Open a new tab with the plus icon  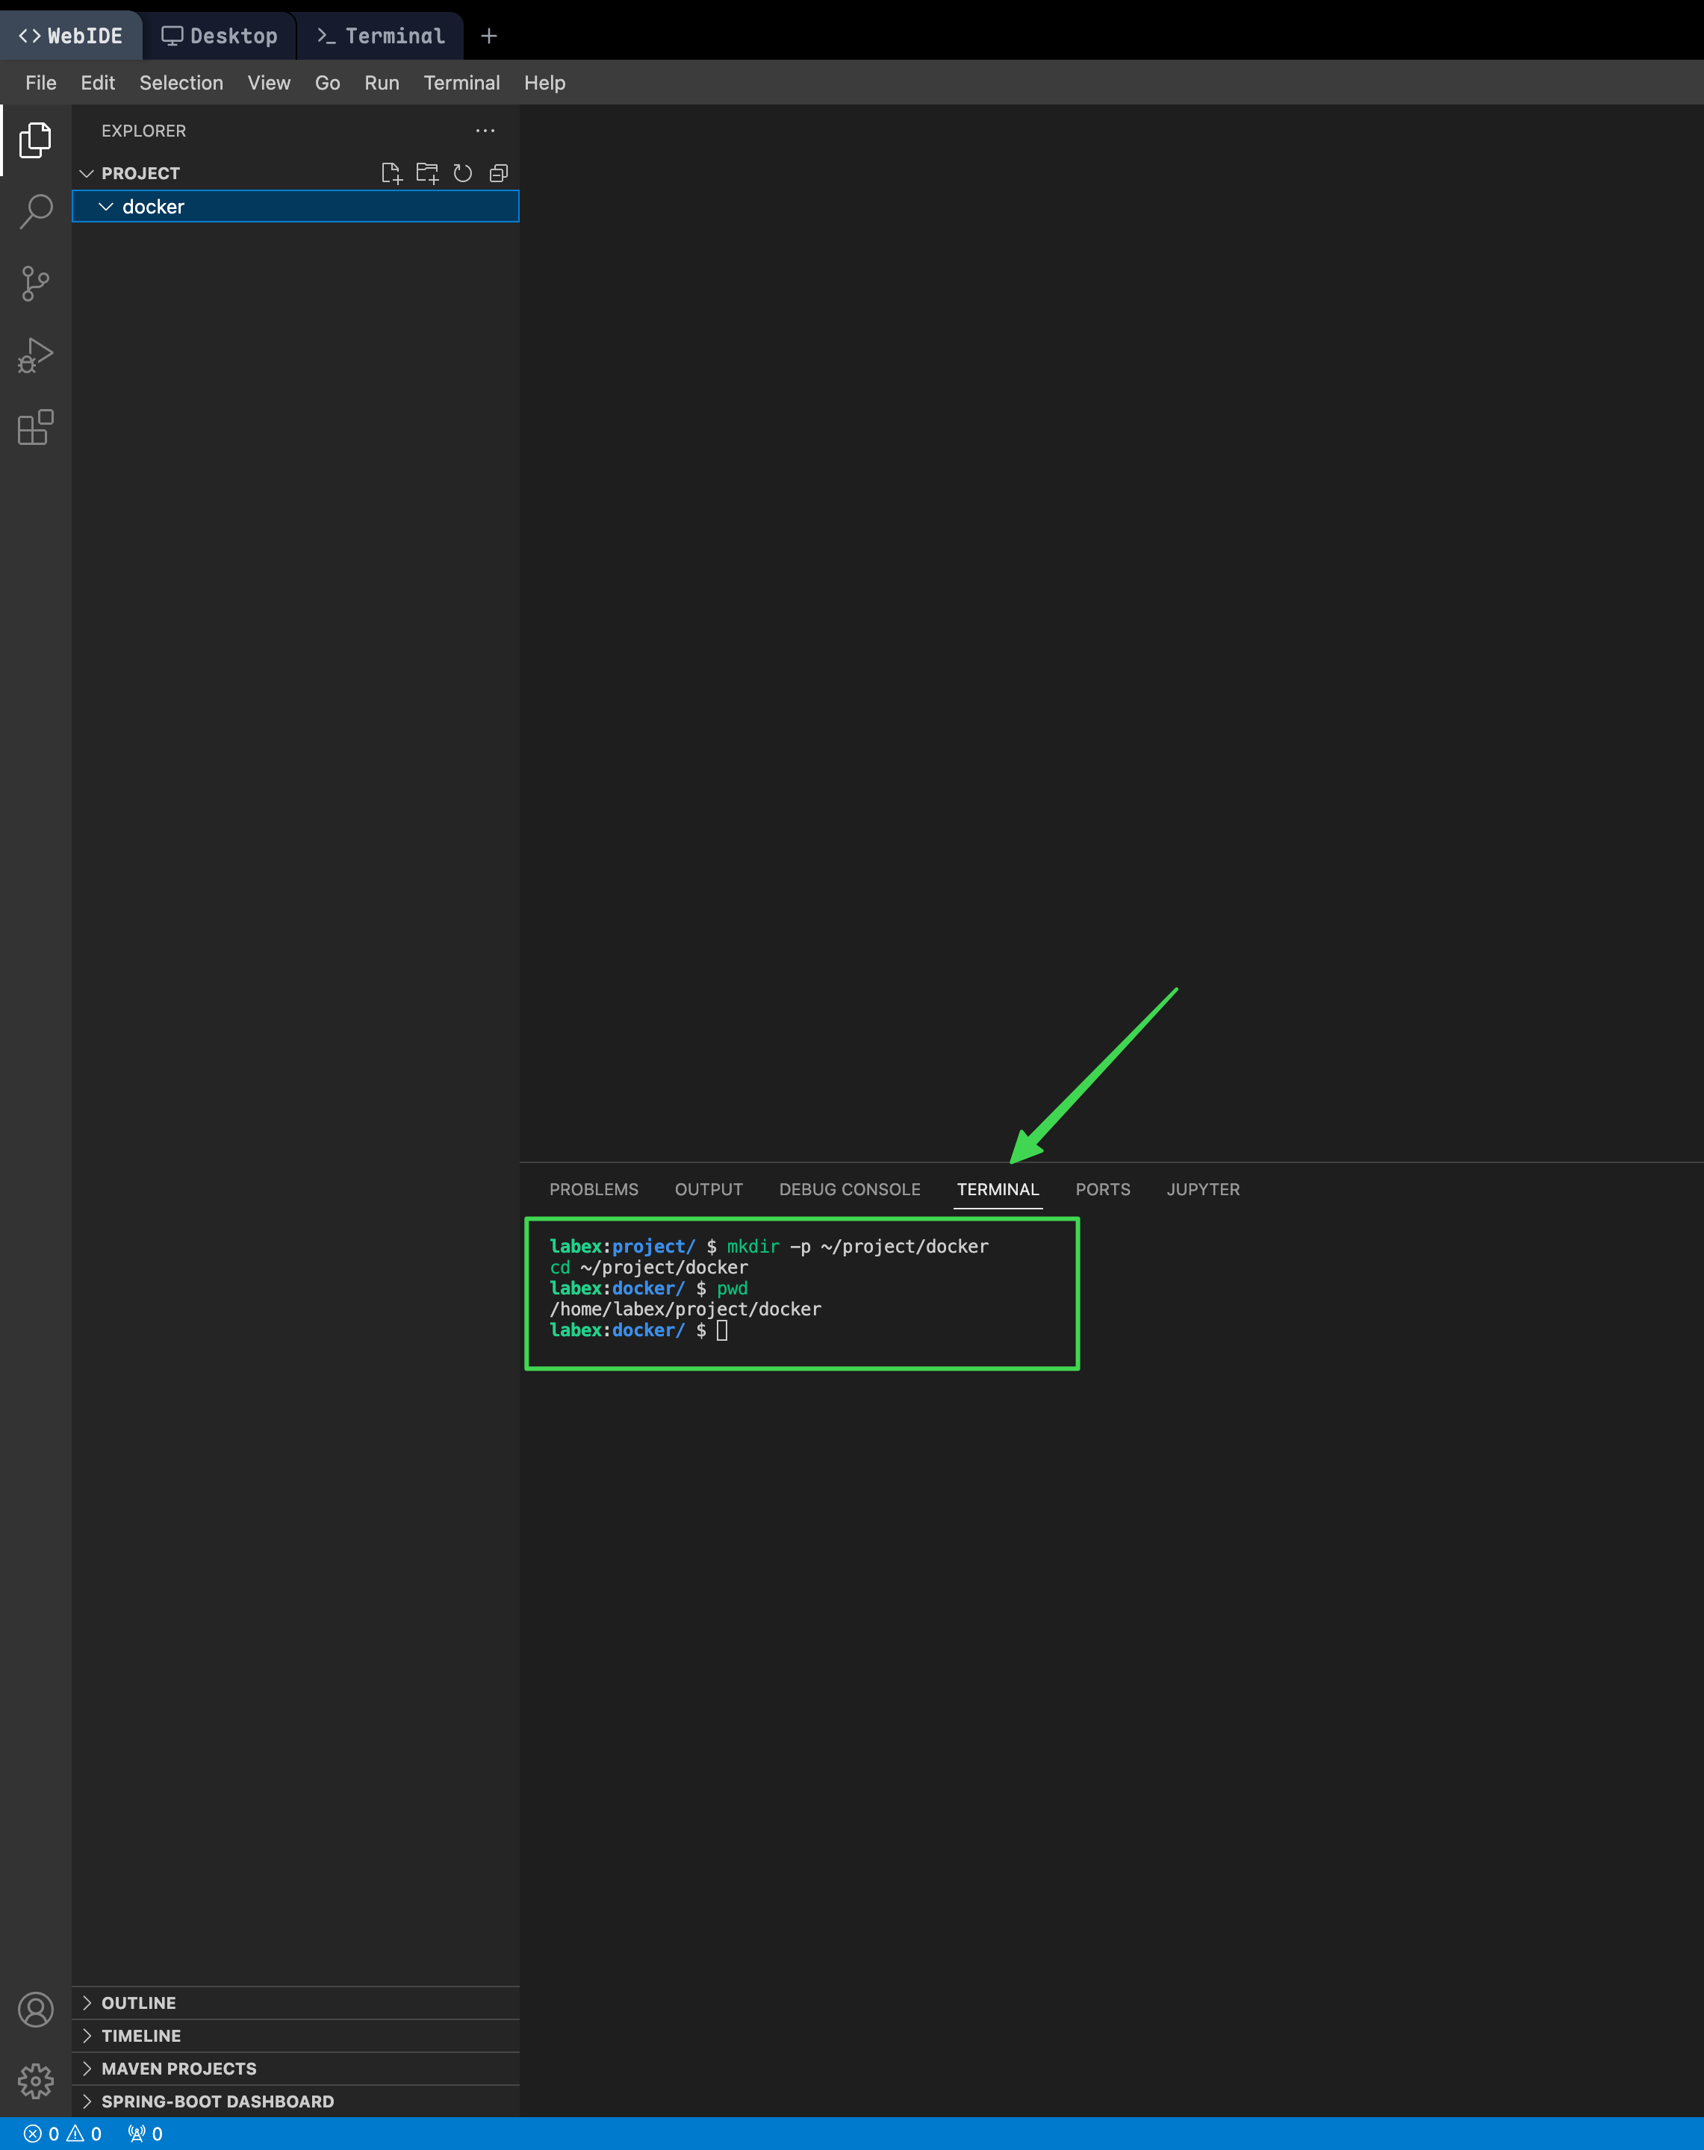pyautogui.click(x=489, y=35)
